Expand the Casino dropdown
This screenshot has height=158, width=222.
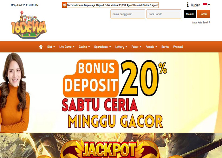click(84, 47)
